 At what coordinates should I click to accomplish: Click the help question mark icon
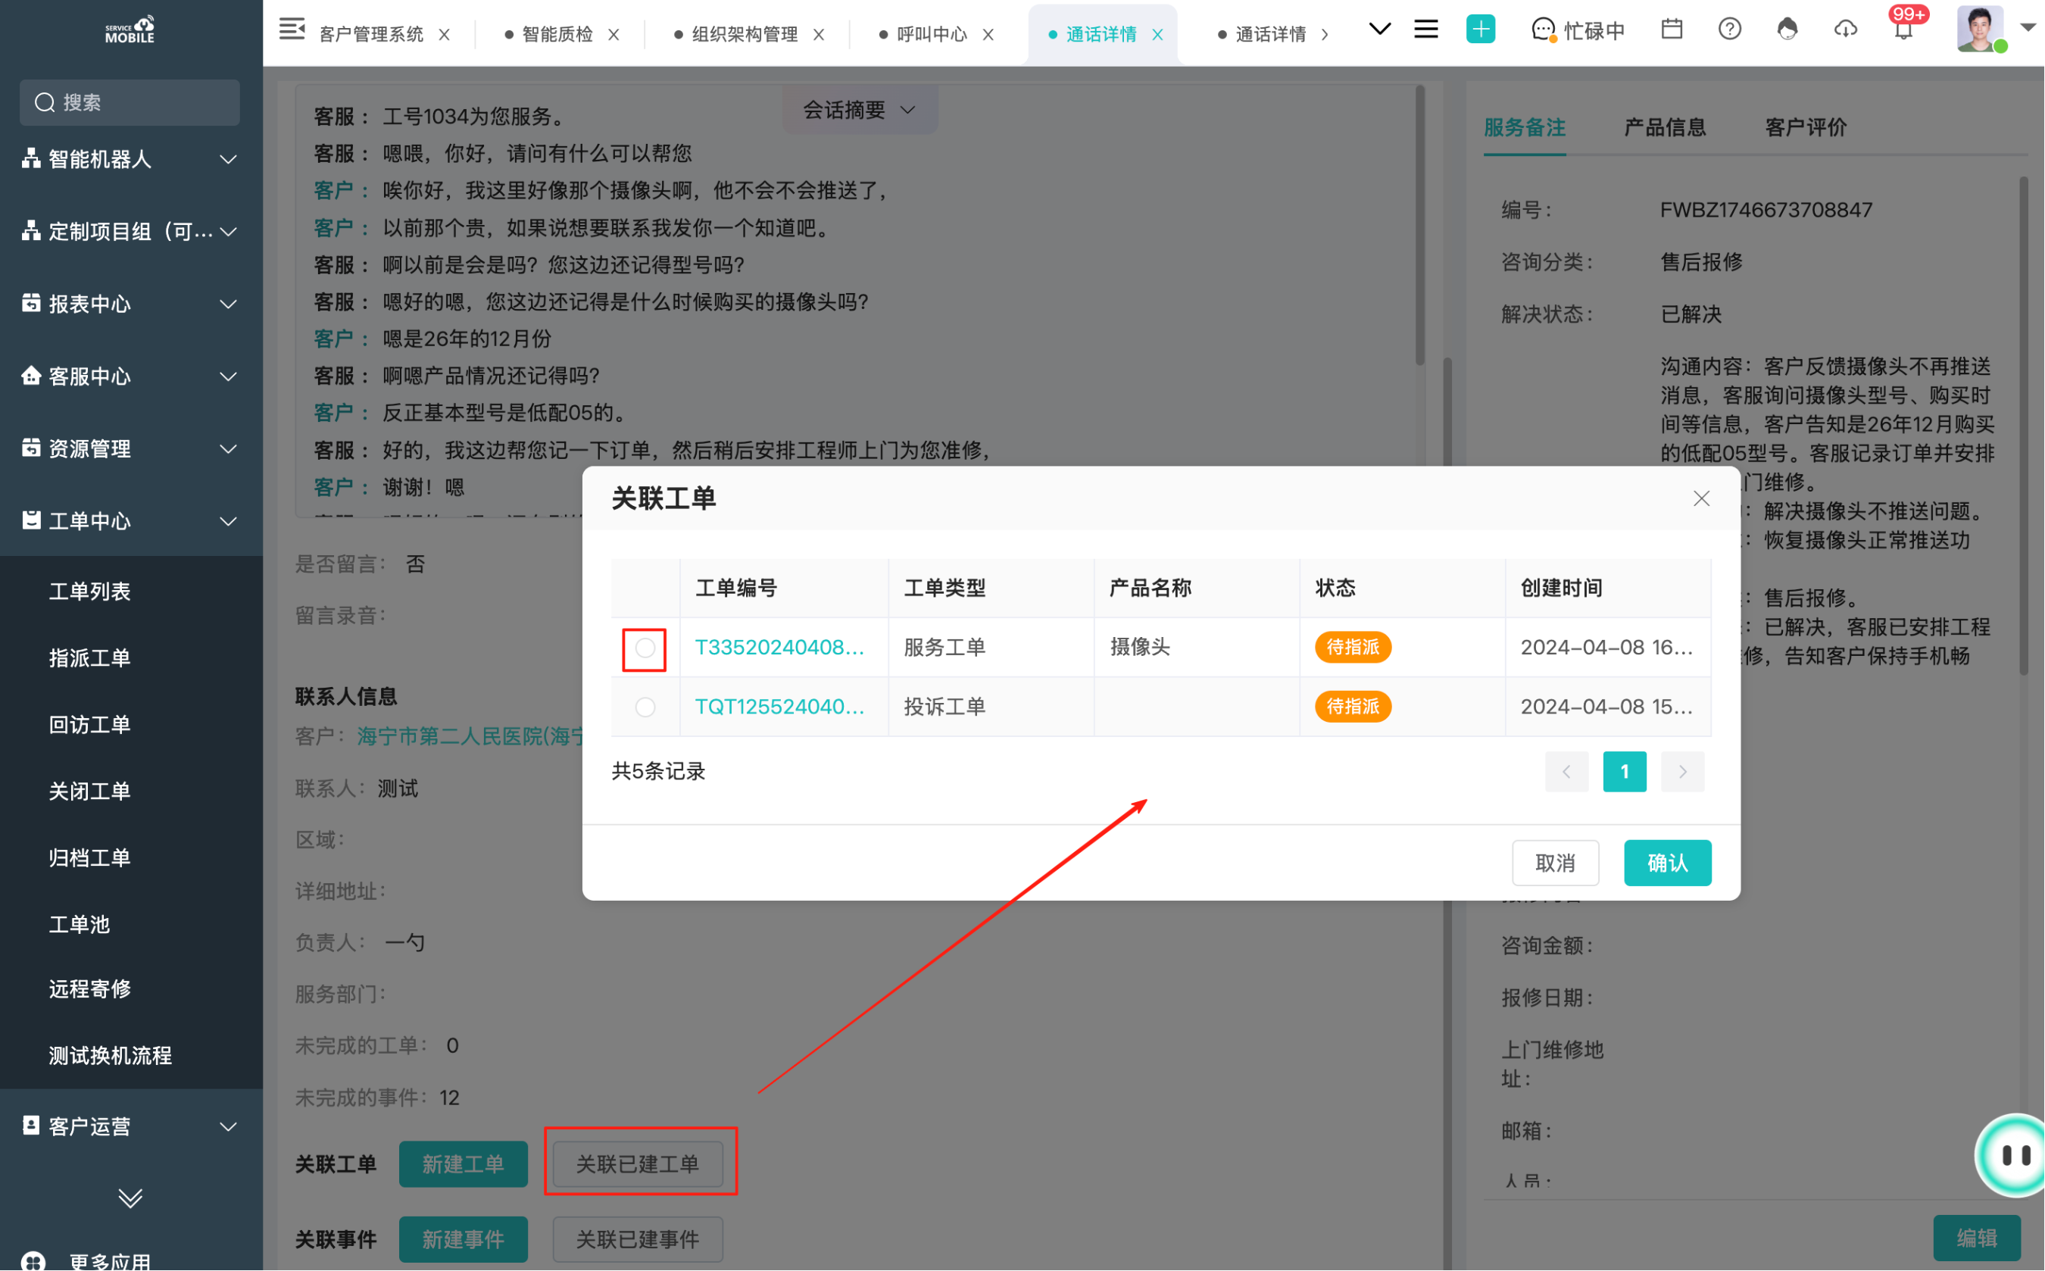pos(1729,30)
